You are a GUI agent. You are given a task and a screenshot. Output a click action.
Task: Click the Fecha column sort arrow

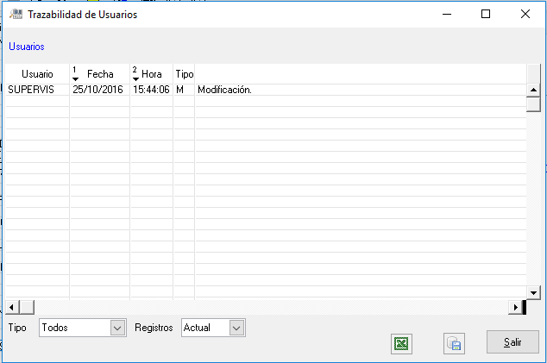pyautogui.click(x=76, y=78)
